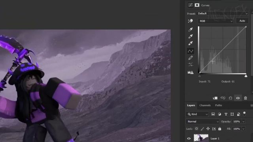Lock transparent pixels of layer
Image resolution: width=253 pixels, height=142 pixels.
click(x=196, y=129)
